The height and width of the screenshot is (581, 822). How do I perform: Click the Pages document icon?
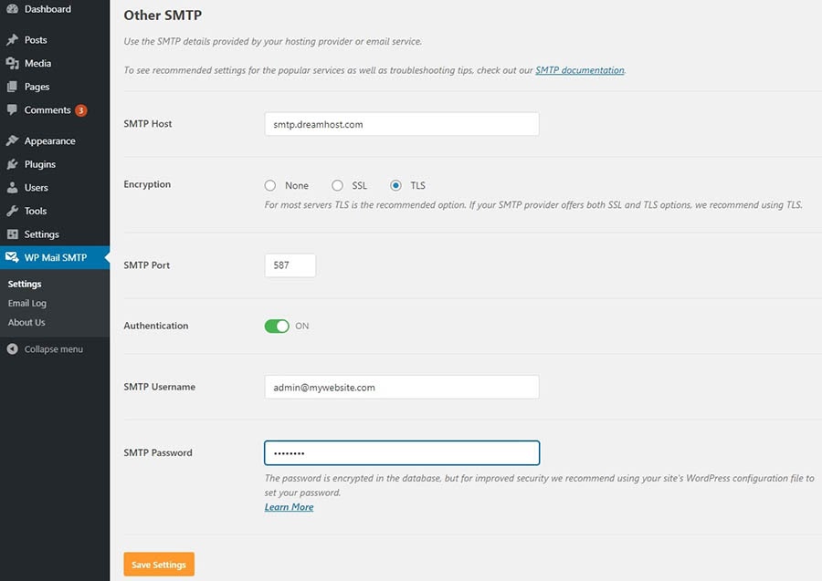[x=12, y=87]
